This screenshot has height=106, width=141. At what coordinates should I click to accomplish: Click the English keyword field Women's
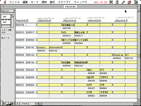click(43, 47)
